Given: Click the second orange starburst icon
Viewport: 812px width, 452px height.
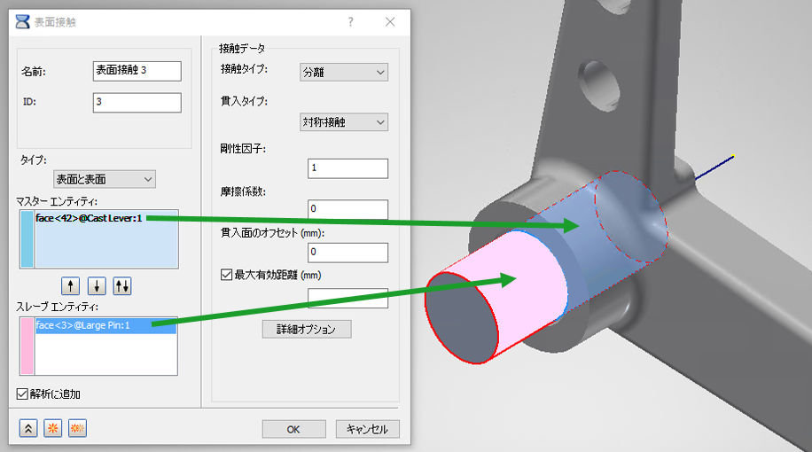Looking at the screenshot, I should coord(77,428).
